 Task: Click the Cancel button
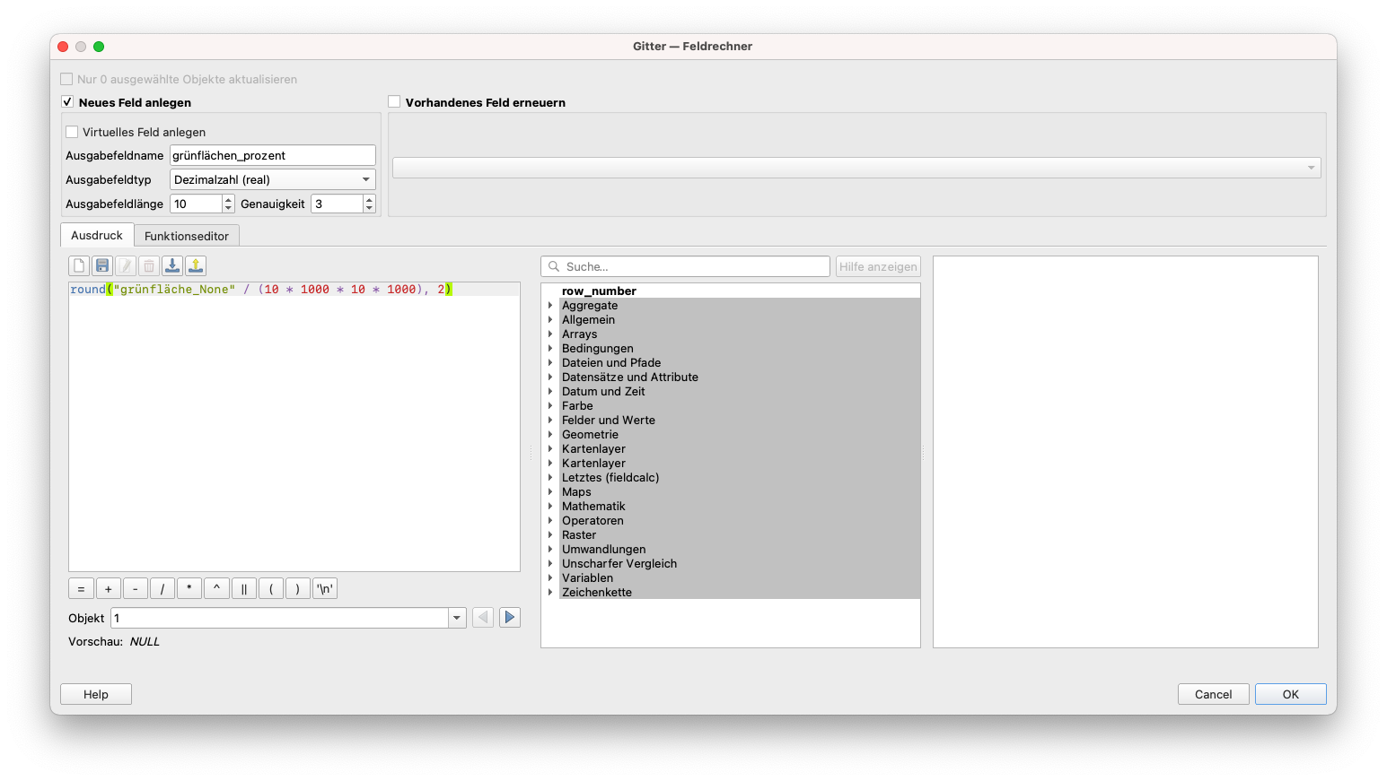pyautogui.click(x=1213, y=694)
